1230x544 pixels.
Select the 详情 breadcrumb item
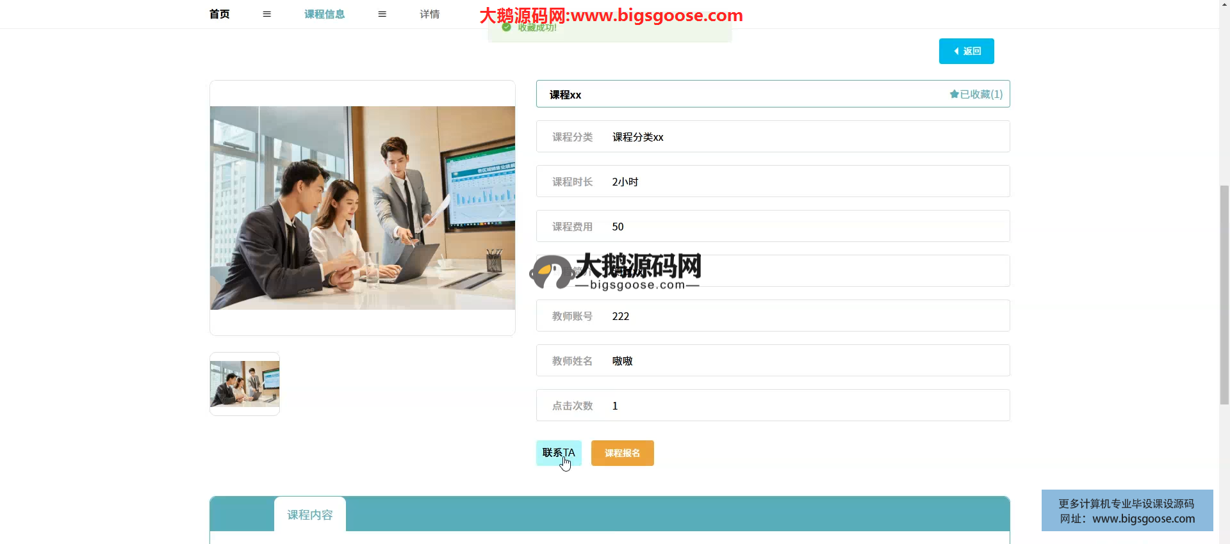click(429, 14)
